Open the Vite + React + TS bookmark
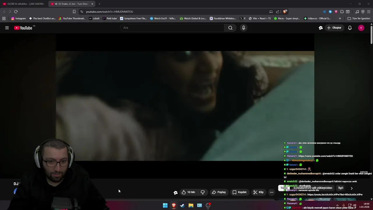The height and width of the screenshot is (210, 373). click(260, 18)
